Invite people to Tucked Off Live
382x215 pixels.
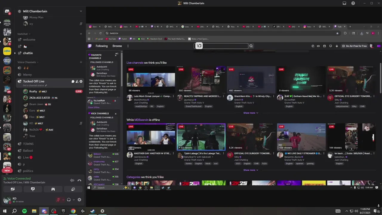(77, 81)
